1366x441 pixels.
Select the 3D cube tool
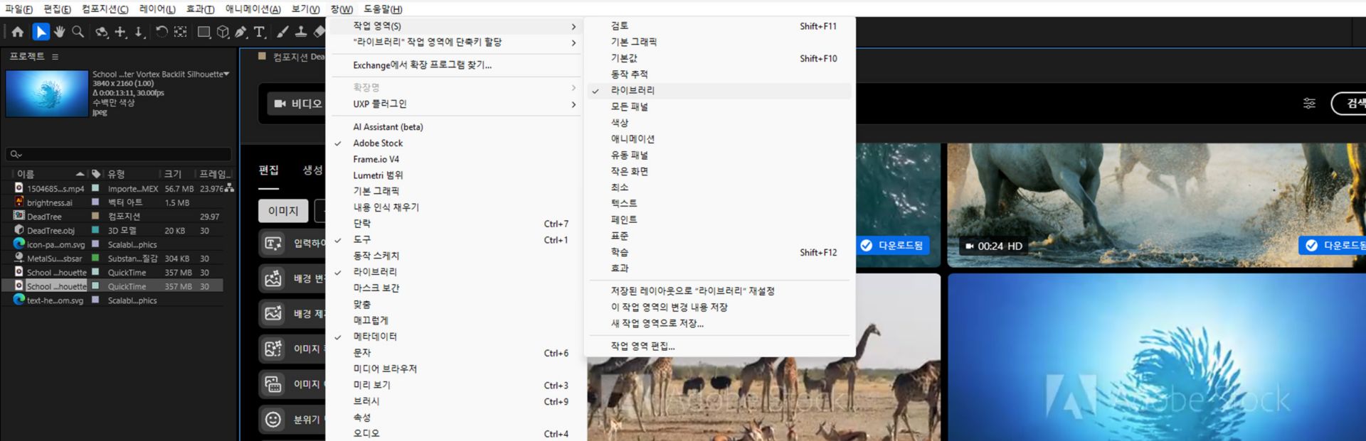223,32
